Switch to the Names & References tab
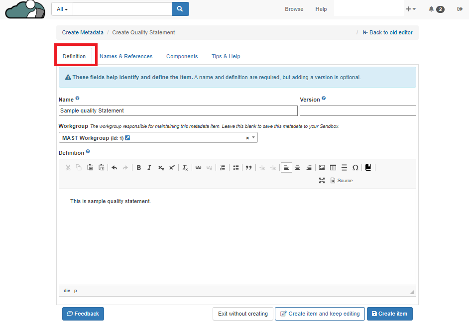This screenshot has width=471, height=327. pos(126,56)
